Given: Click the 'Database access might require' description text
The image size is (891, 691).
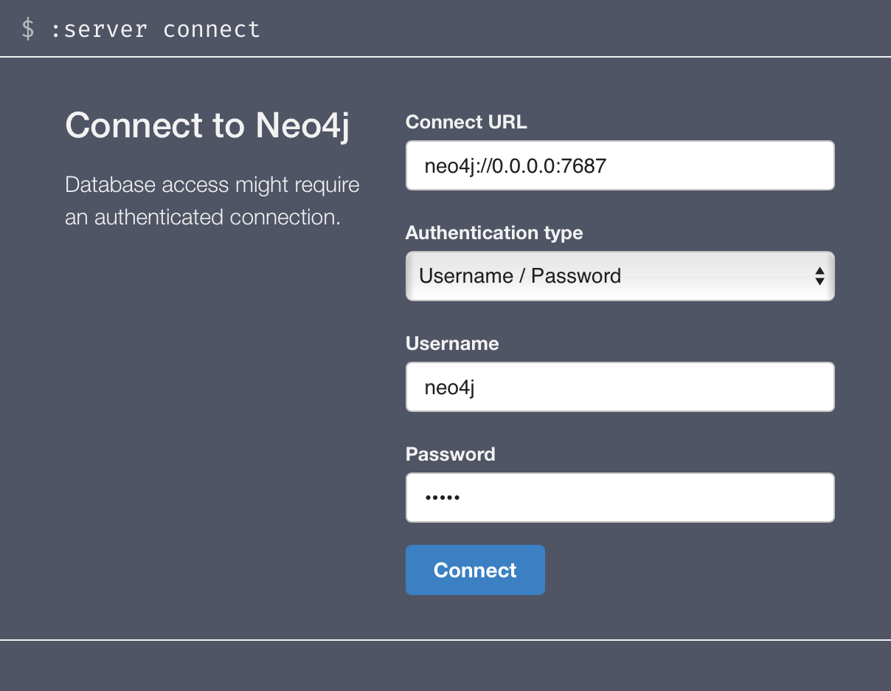Looking at the screenshot, I should point(212,185).
